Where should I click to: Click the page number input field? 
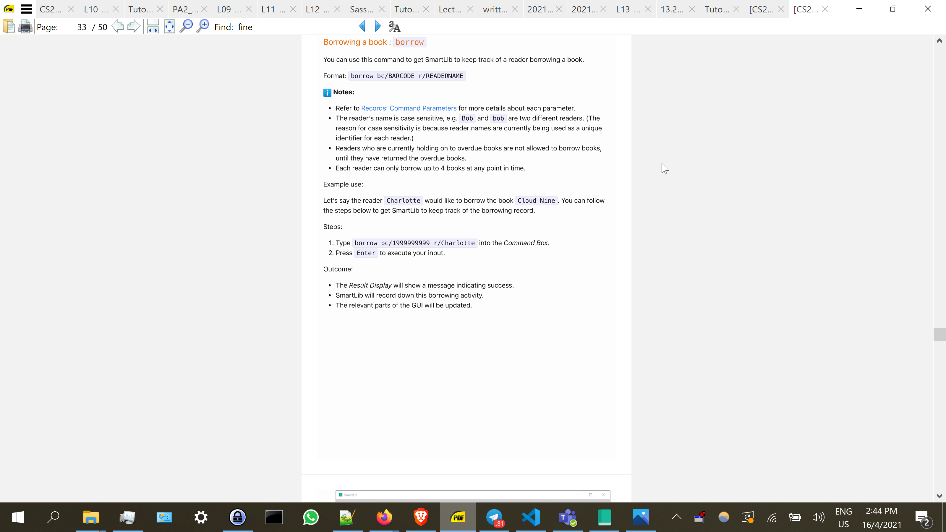point(75,27)
